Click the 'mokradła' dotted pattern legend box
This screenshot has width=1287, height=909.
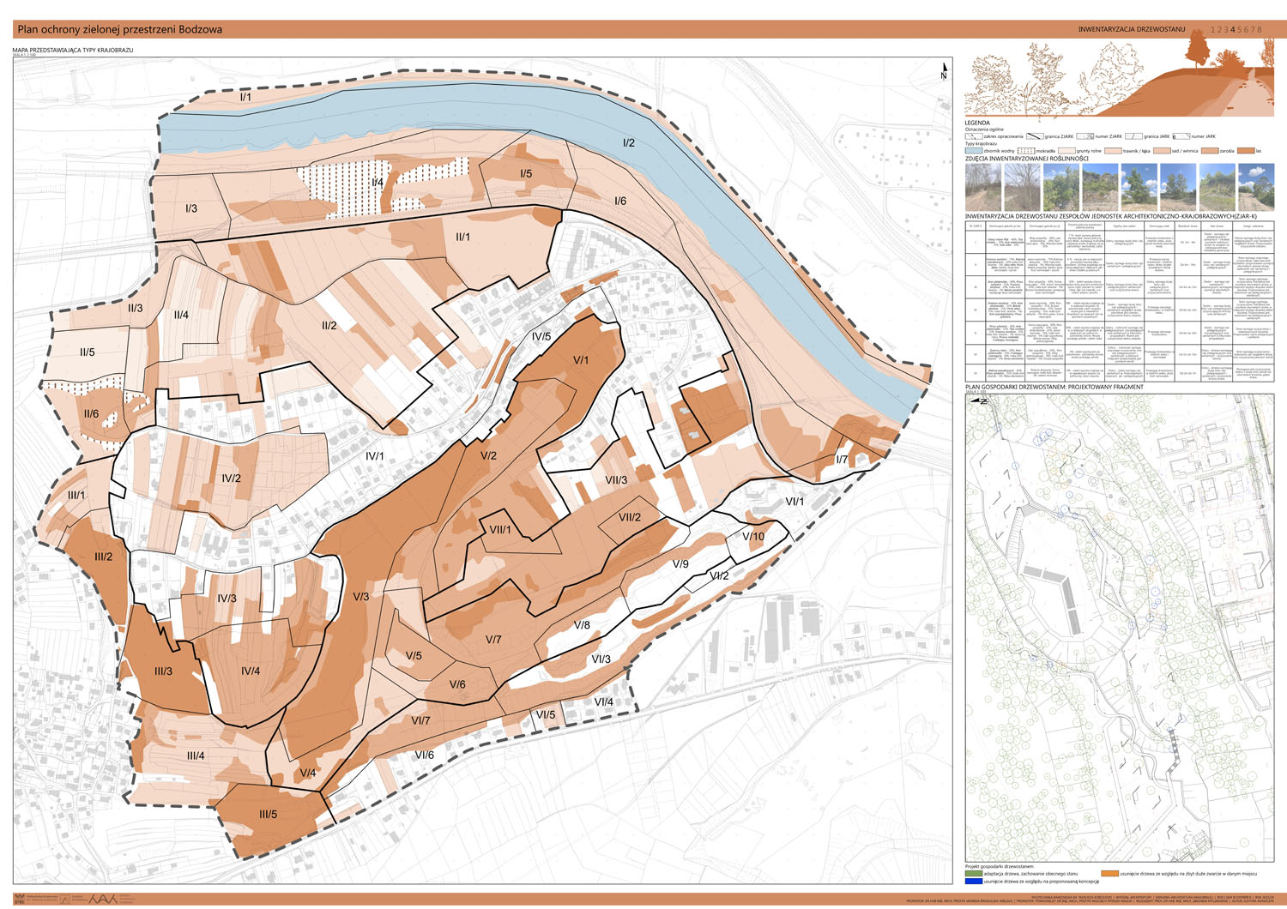[1025, 151]
